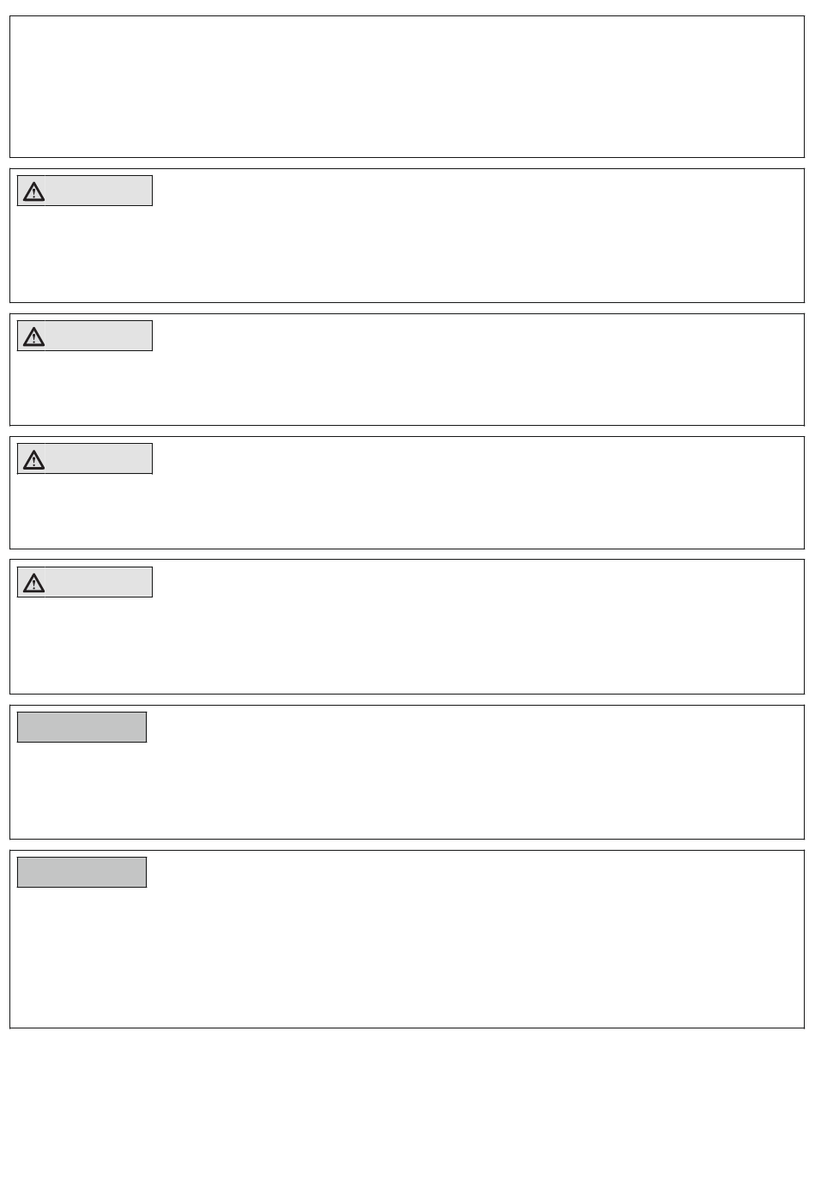Select the light gray label beside first warning icon
The width and height of the screenshot is (815, 1195).
click(98, 191)
